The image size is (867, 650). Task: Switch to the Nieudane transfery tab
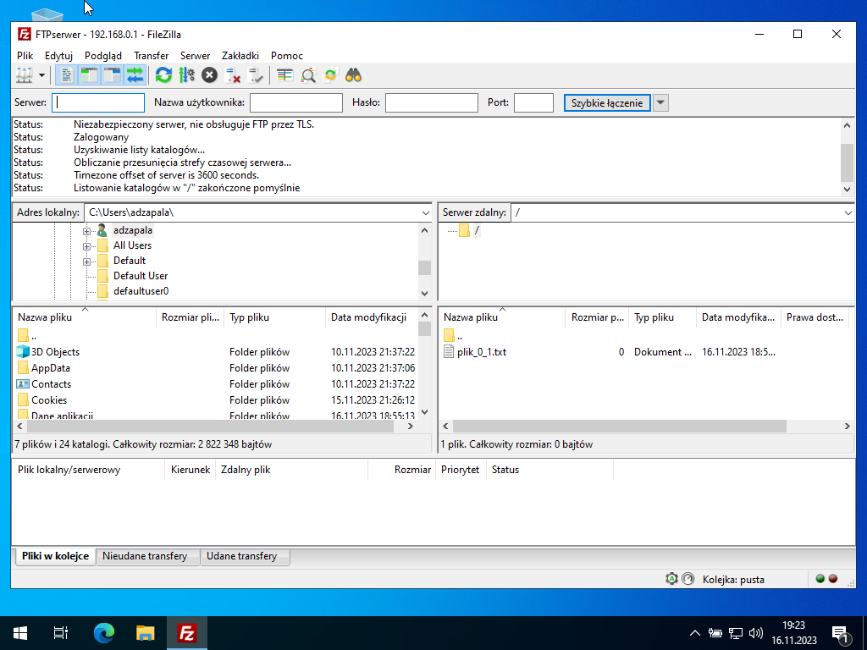pyautogui.click(x=145, y=556)
